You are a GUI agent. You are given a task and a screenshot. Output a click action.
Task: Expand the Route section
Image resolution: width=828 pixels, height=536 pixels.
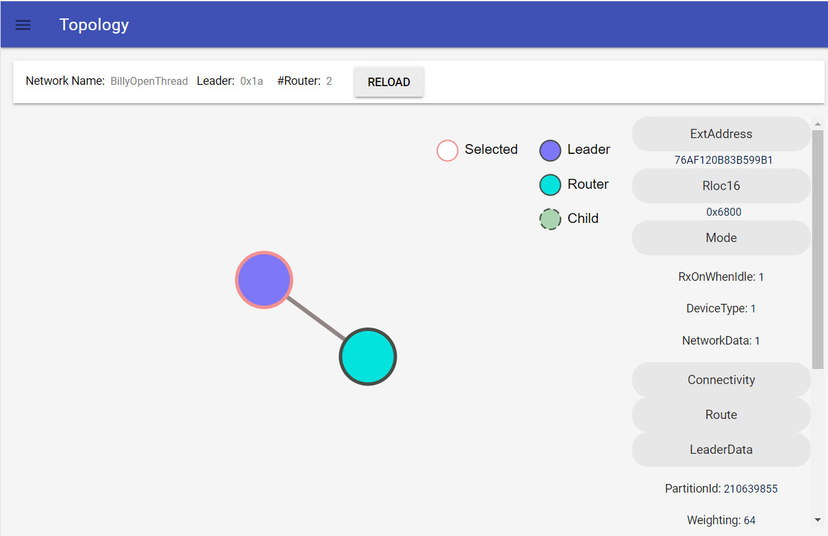pos(721,415)
